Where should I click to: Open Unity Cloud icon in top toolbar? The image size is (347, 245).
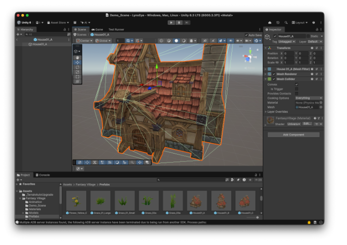(x=270, y=22)
